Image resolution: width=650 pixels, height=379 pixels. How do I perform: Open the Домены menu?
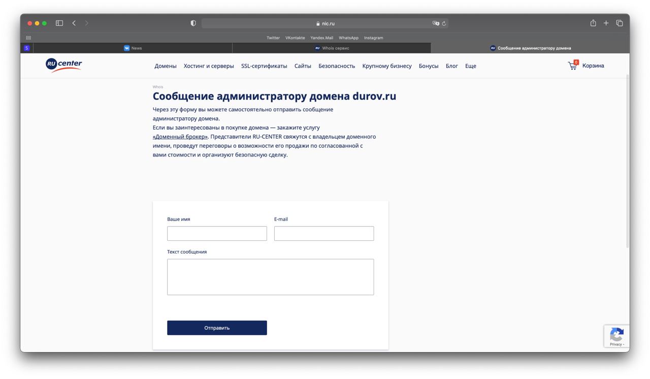[x=166, y=66]
